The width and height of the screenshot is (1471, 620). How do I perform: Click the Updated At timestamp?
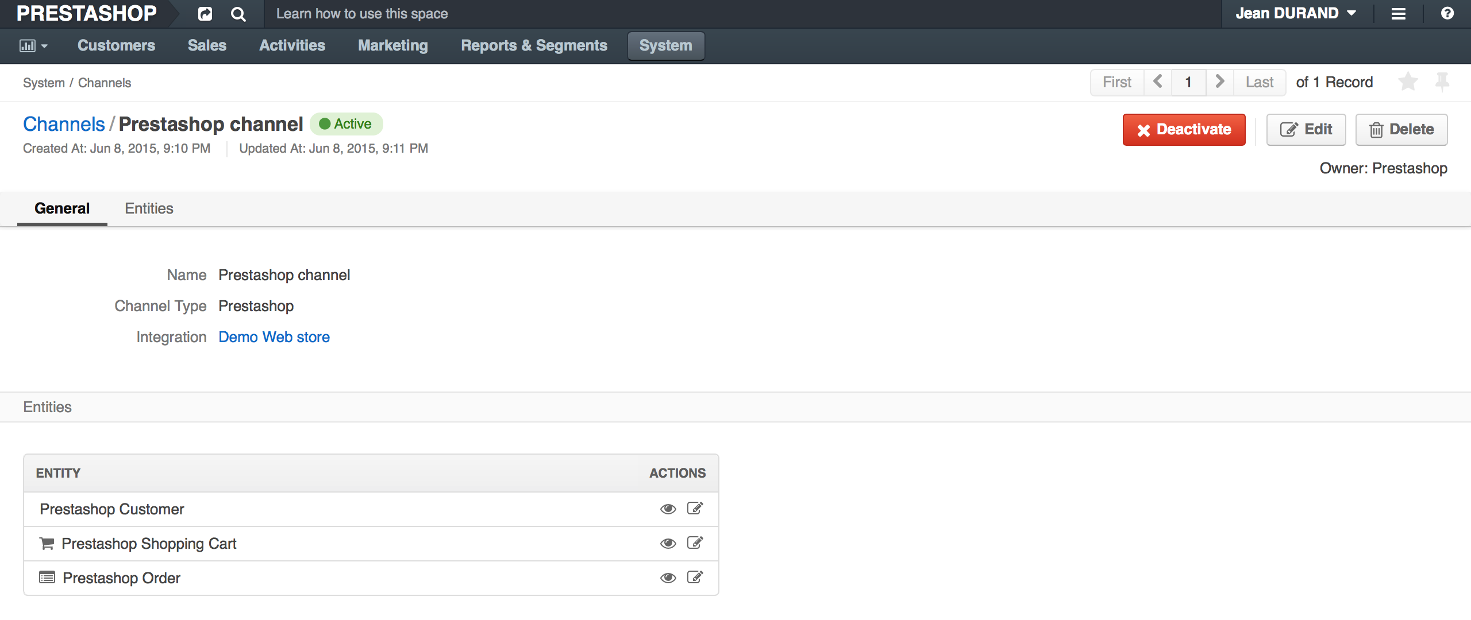(x=333, y=149)
